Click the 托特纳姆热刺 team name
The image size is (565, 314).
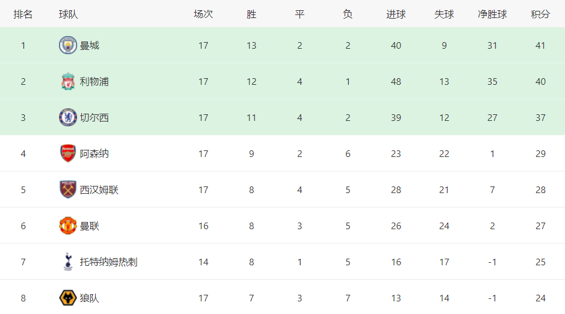point(108,262)
